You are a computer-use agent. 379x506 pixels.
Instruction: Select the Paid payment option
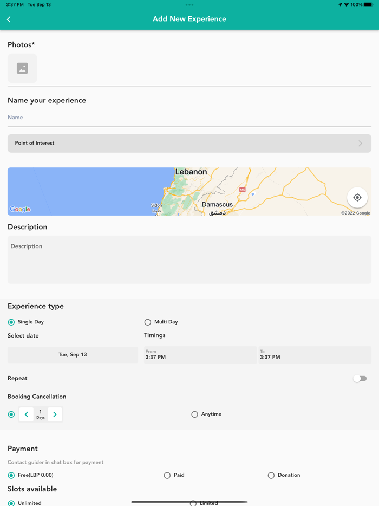167,475
